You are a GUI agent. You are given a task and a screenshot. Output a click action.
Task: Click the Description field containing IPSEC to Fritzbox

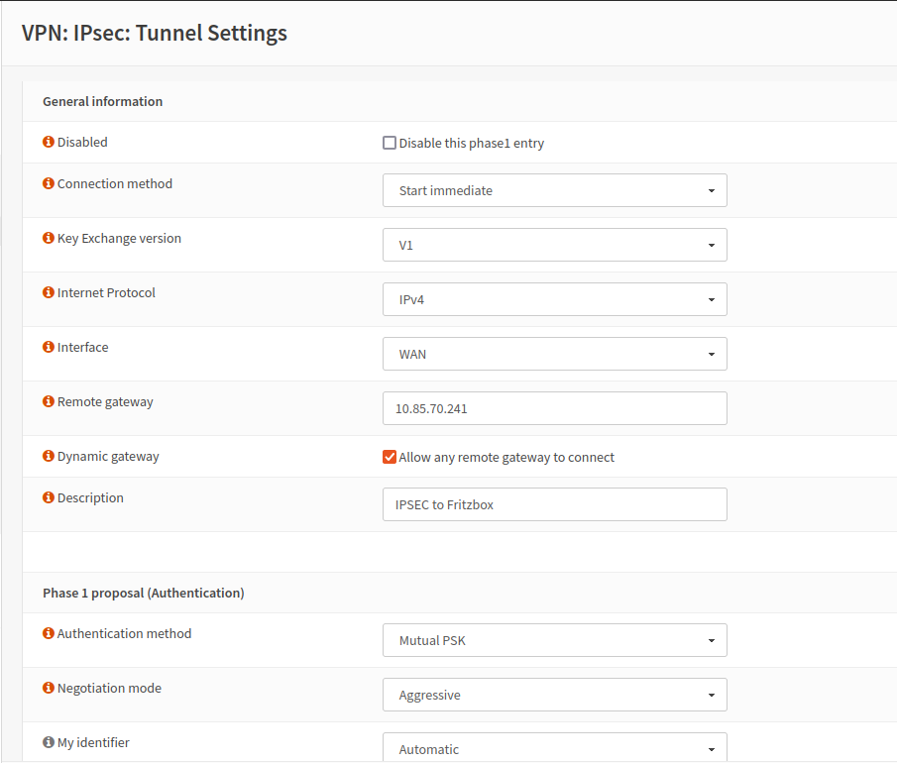554,504
